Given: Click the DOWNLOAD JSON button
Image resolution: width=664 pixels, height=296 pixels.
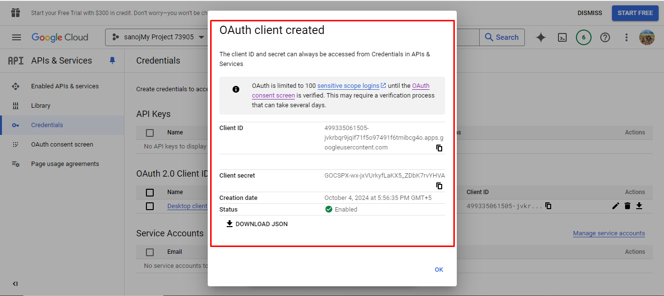Looking at the screenshot, I should (x=257, y=224).
